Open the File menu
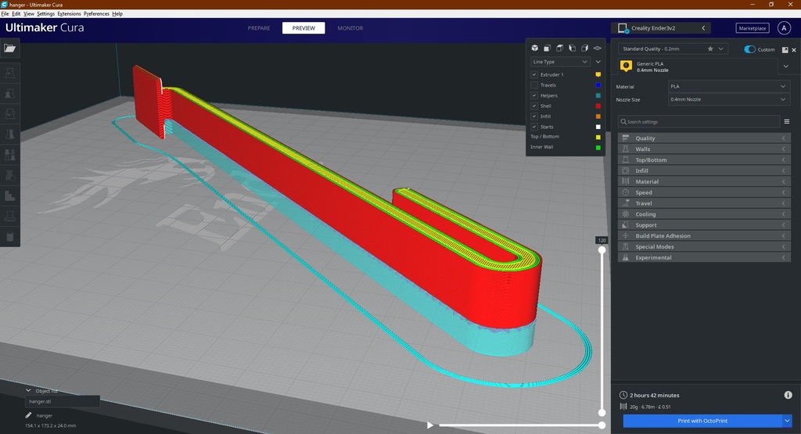 click(5, 14)
